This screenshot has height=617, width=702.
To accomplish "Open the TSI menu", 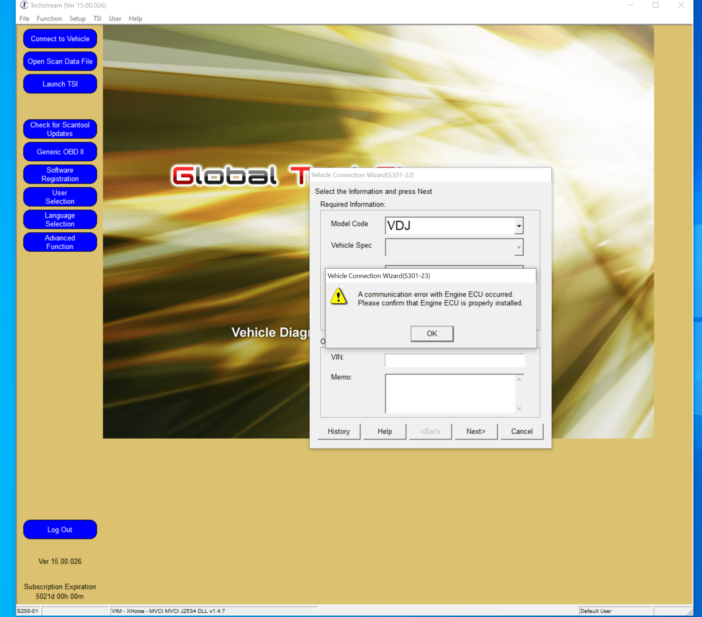I will (97, 18).
